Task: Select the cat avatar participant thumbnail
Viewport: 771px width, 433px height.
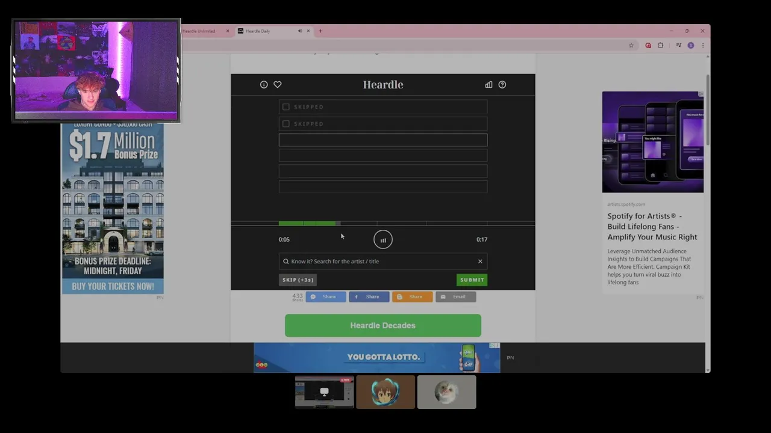Action: (447, 392)
